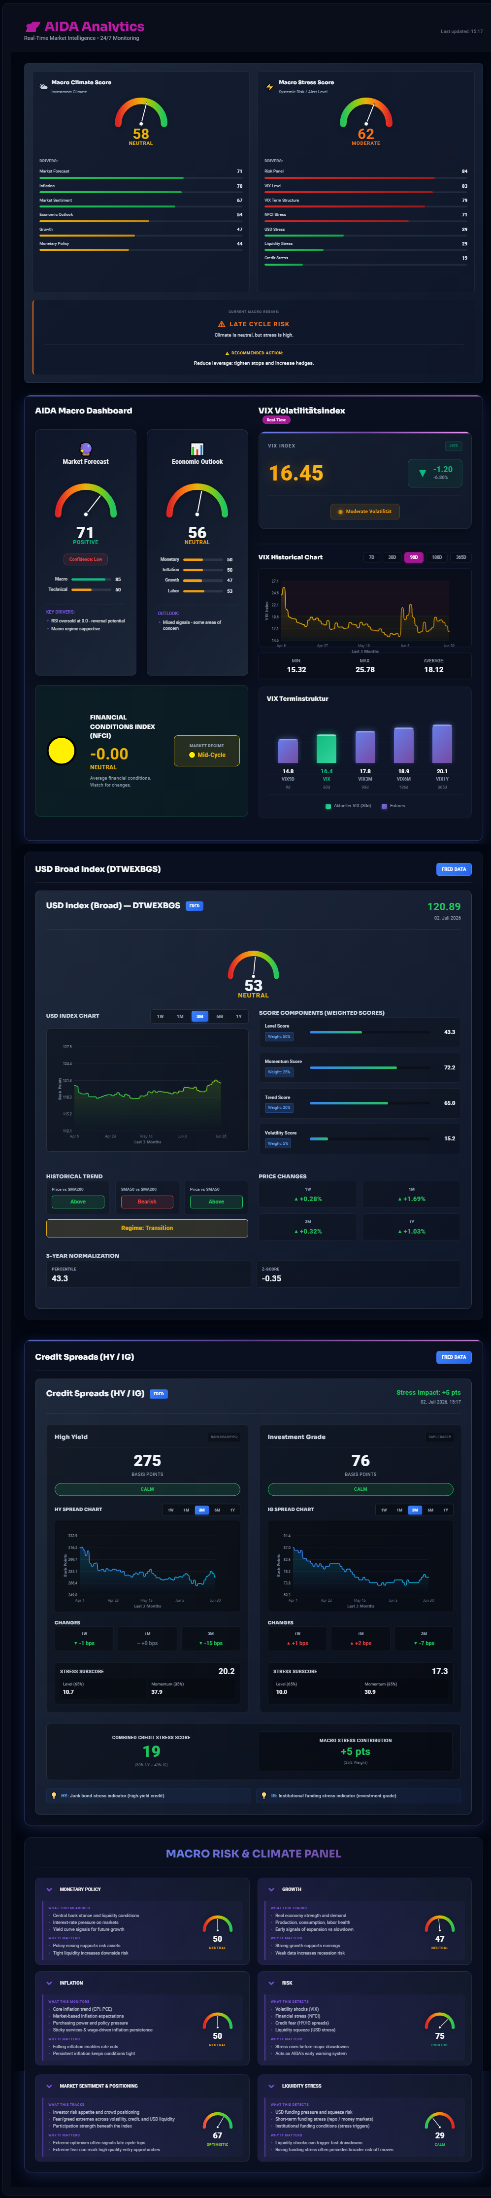The image size is (491, 2198).
Task: Click the Volatility Score weighted bar
Action: tap(369, 1138)
